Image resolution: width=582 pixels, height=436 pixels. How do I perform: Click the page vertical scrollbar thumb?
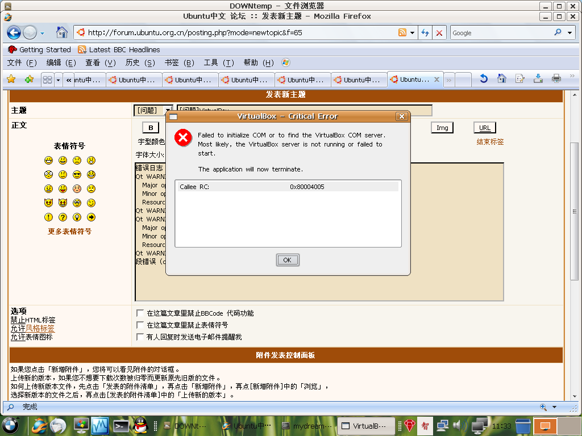tap(574, 211)
